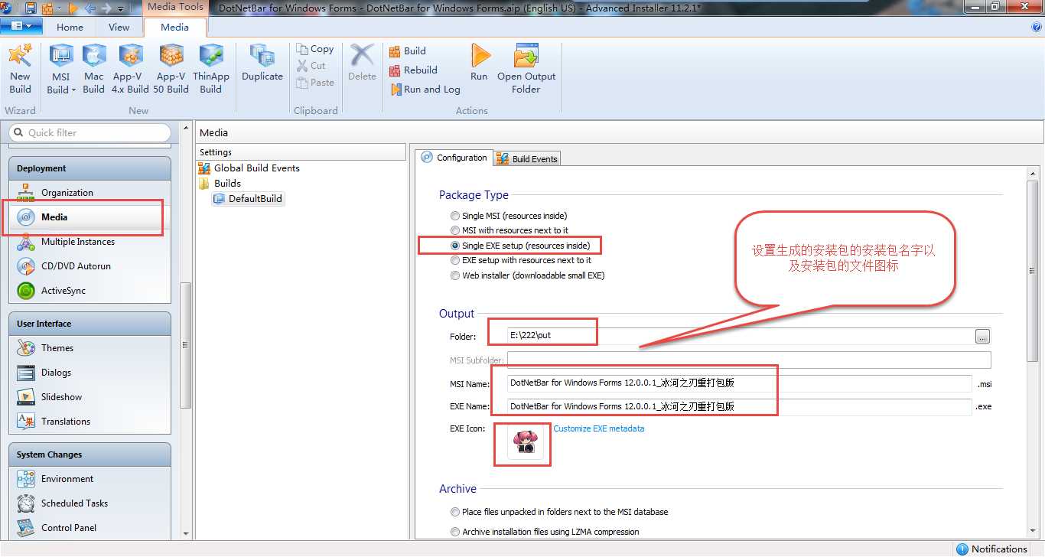Open the Build Events tab
1045x557 pixels.
527,158
